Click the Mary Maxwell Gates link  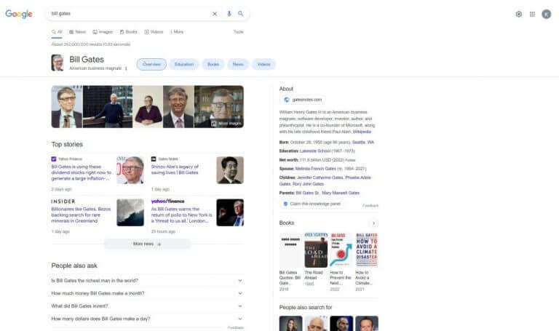coord(341,193)
